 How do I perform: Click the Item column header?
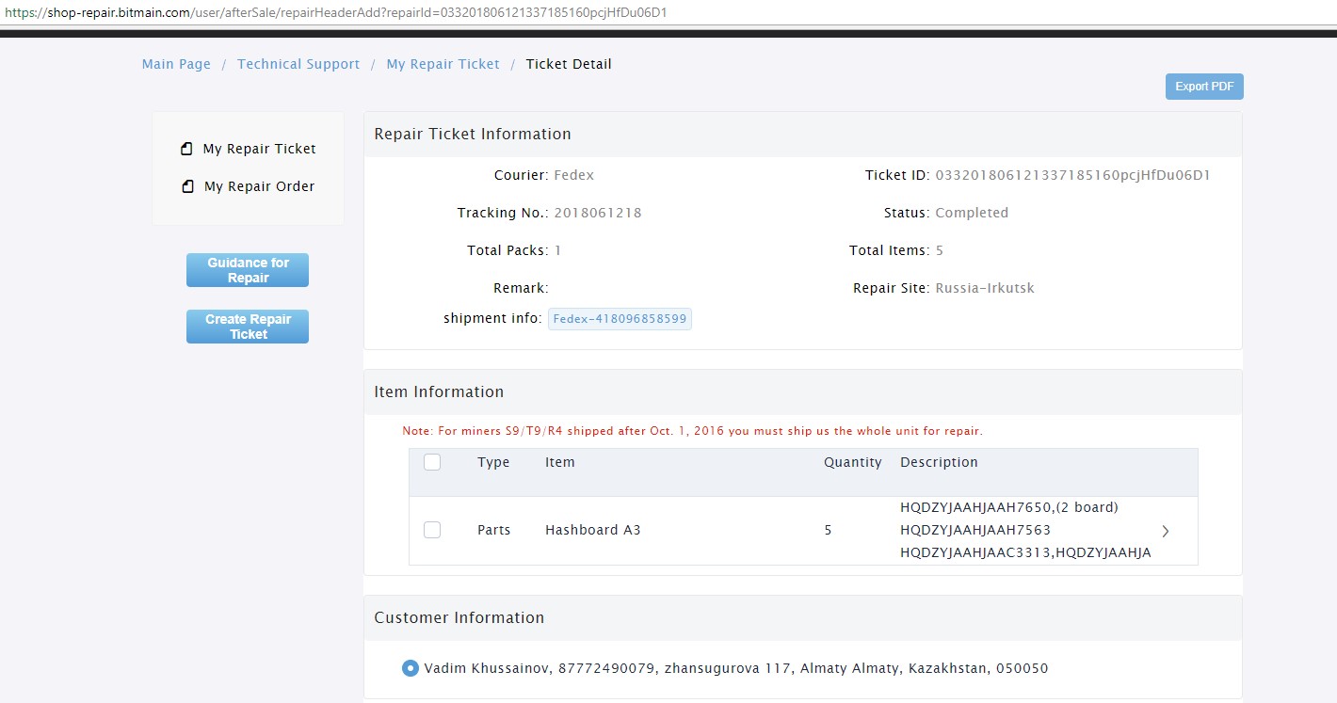(x=559, y=462)
